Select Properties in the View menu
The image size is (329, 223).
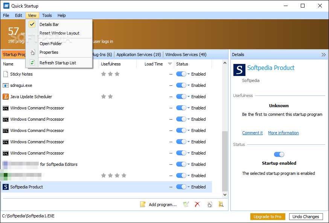(x=59, y=52)
